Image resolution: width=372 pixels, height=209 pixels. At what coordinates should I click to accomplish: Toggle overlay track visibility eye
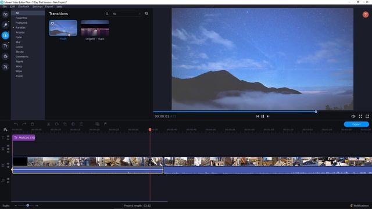(8, 146)
